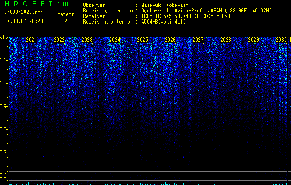This screenshot has height=185, width=291.
Task: Select the ICOM IC-575 receiver description
Action: 186,16
